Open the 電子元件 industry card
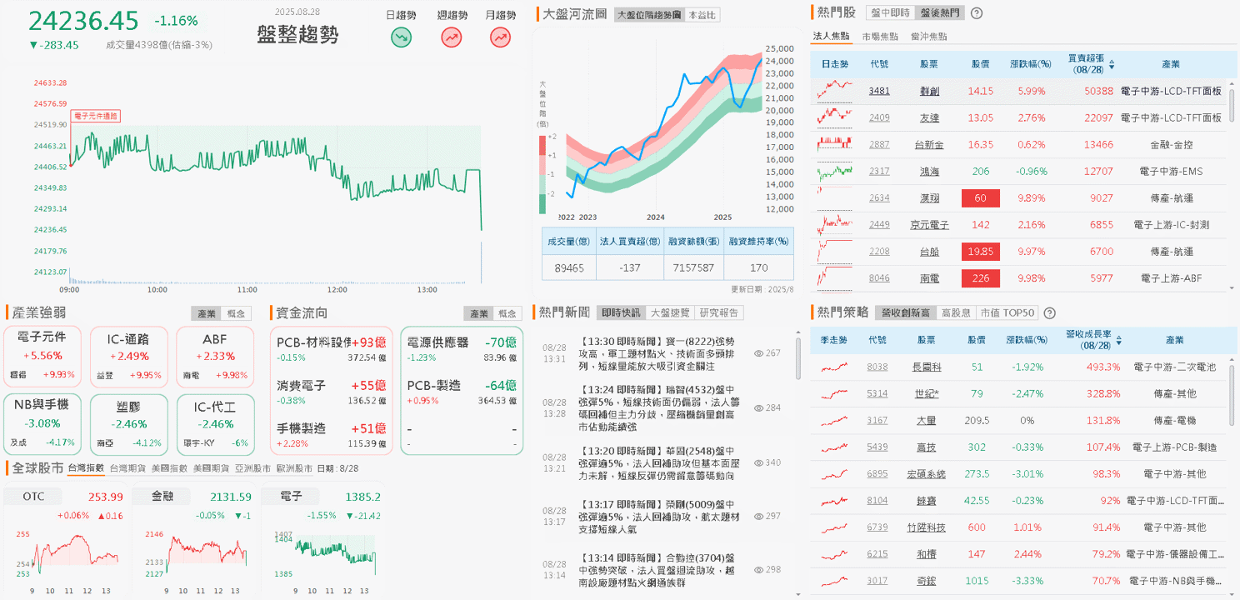 42,357
